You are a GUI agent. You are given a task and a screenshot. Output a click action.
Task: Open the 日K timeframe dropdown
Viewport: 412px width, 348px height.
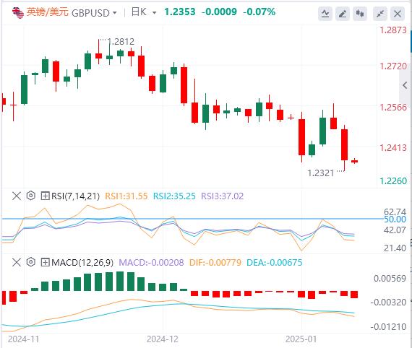tap(144, 12)
